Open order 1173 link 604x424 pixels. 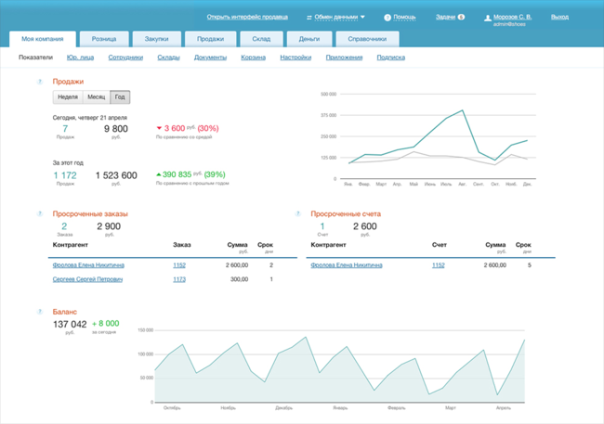point(179,279)
